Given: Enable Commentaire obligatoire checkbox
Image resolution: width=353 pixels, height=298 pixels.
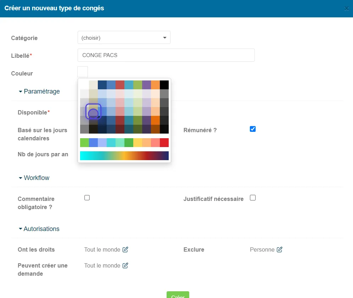Looking at the screenshot, I should point(87,198).
